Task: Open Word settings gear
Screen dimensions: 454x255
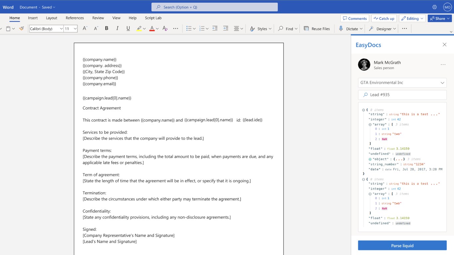Action: (434, 7)
